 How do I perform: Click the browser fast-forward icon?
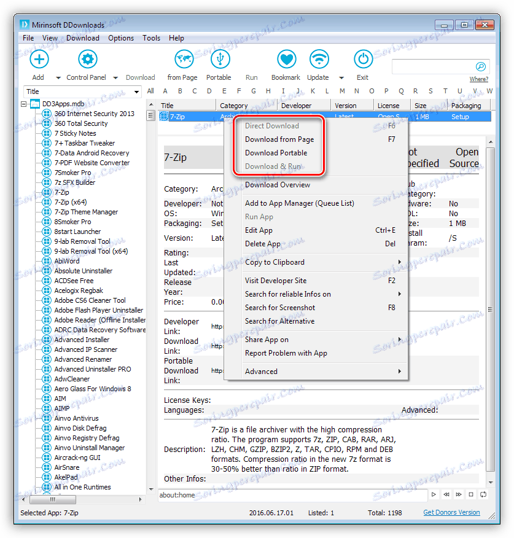(458, 494)
